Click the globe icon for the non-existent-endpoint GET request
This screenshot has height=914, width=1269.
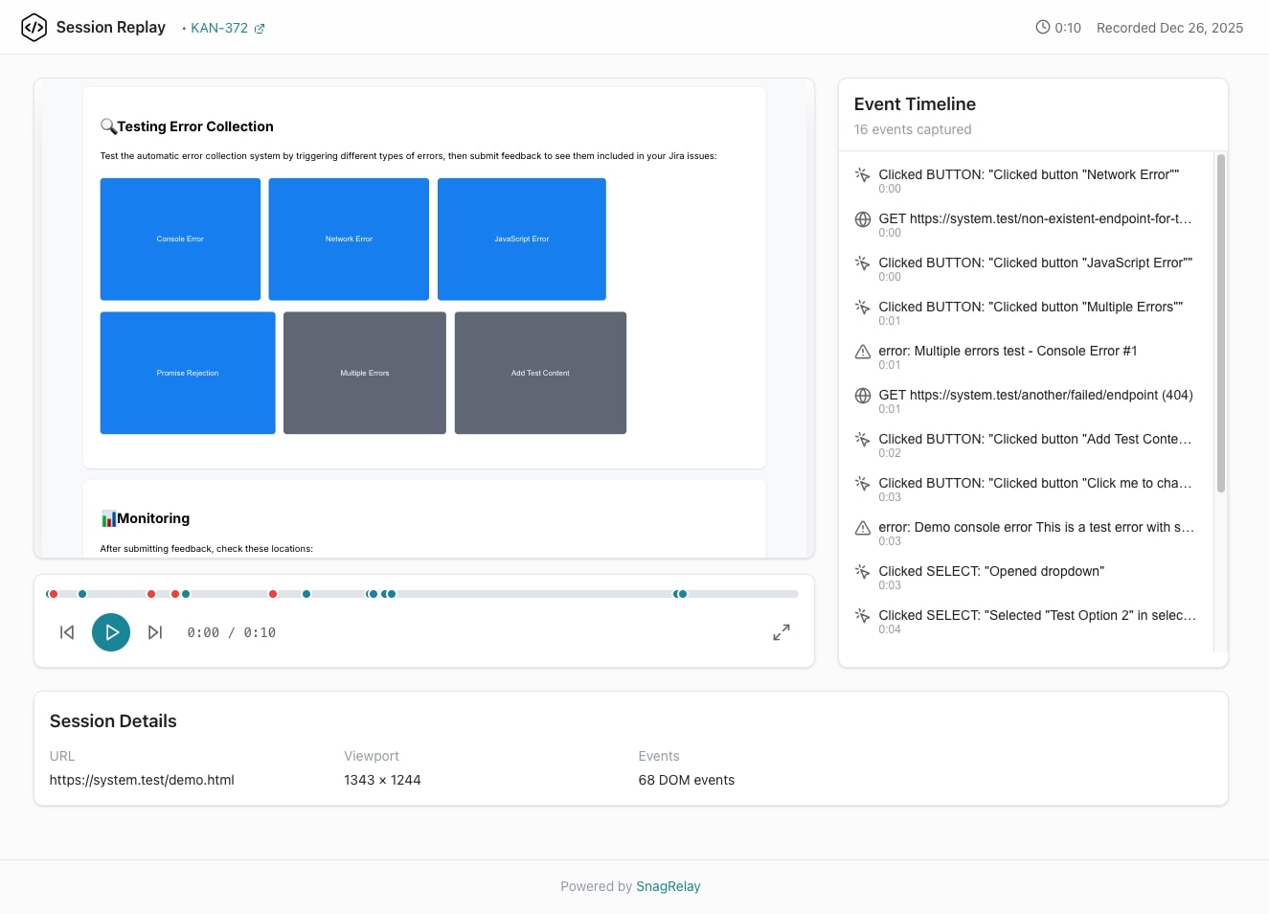[862, 219]
